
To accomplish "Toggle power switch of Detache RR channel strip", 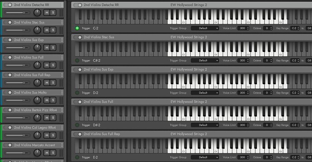I will [8, 5].
